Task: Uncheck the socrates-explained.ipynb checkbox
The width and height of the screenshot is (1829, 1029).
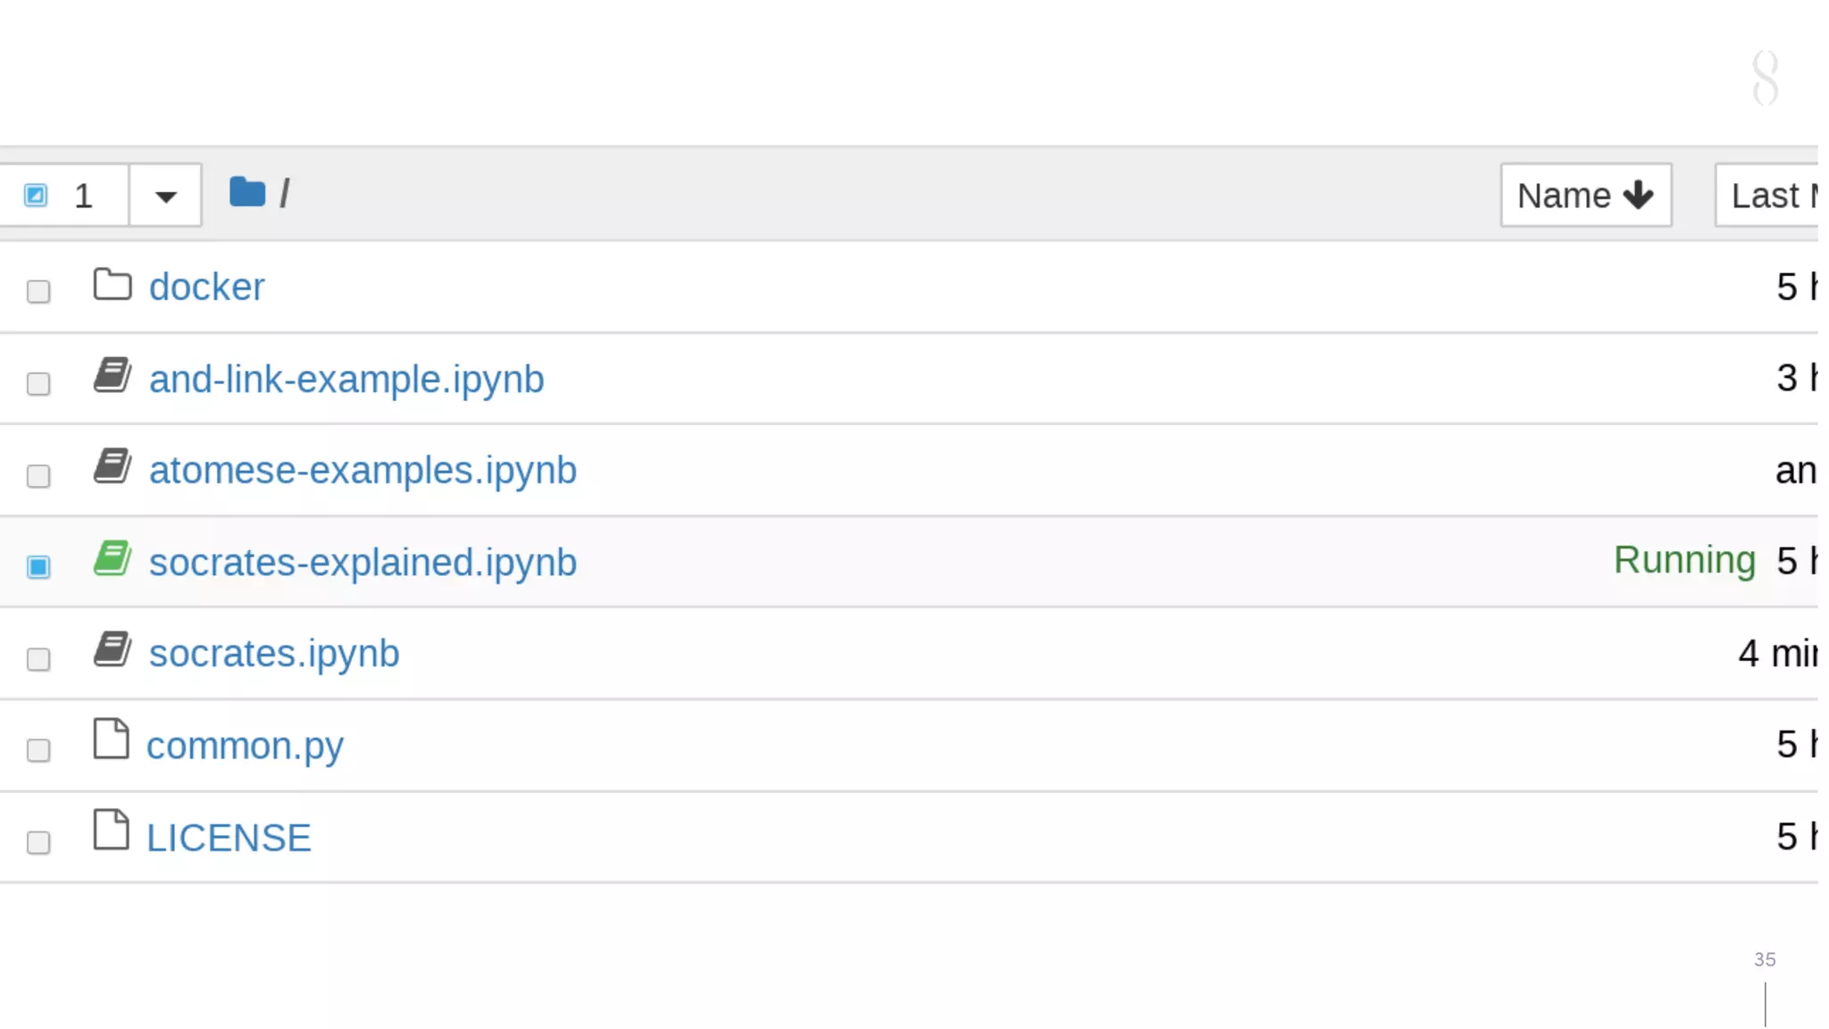Action: 38,567
